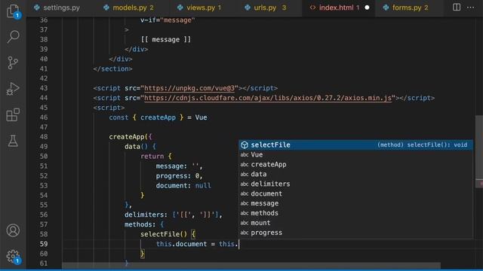The width and height of the screenshot is (483, 271).
Task: Click '[[ message ]]' text on line 38
Action: (x=166, y=40)
